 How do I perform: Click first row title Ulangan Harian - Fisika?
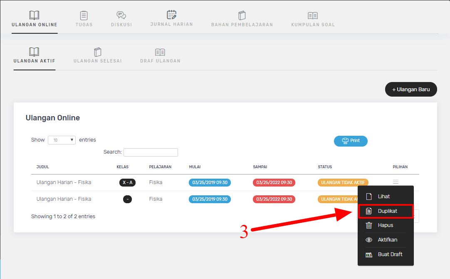(64, 182)
